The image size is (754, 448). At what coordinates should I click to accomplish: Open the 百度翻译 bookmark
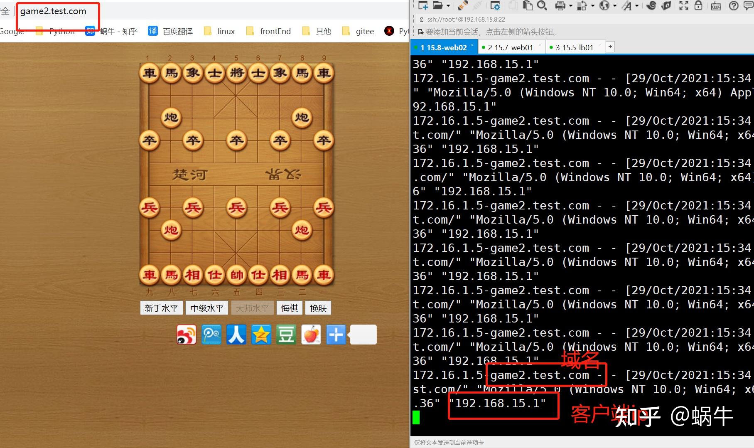click(x=171, y=31)
